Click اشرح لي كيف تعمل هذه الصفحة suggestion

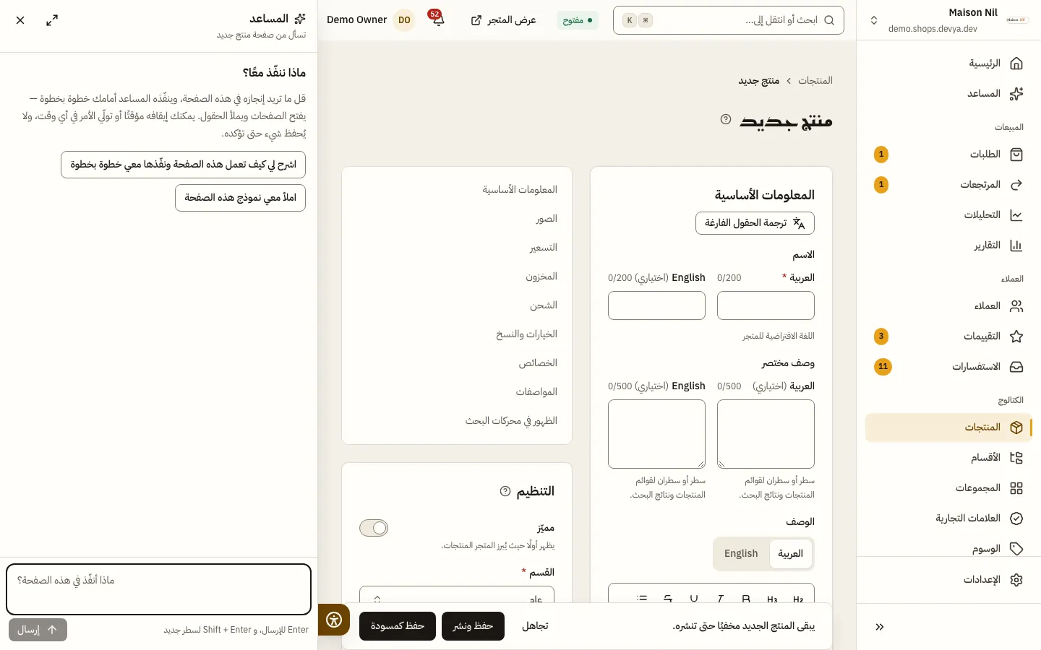183,165
